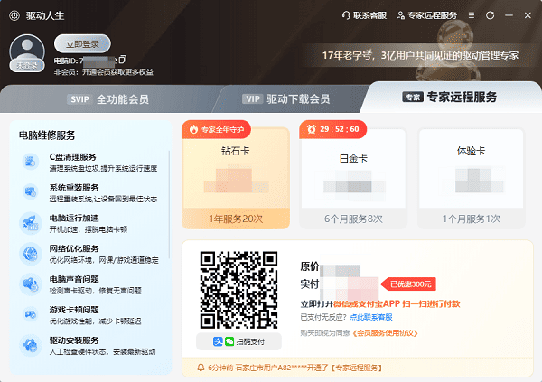Click the 网络优化服务 title text
This screenshot has height=382, width=542.
[x=74, y=248]
